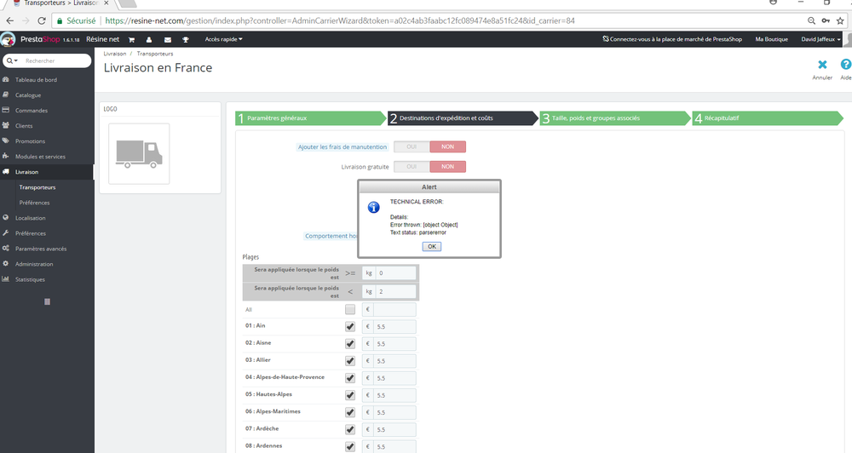The image size is (852, 453).
Task: Open the shopping cart icon in top bar
Action: (131, 40)
